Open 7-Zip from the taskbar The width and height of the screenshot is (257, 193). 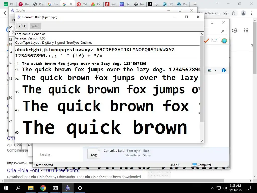[x=55, y=188]
